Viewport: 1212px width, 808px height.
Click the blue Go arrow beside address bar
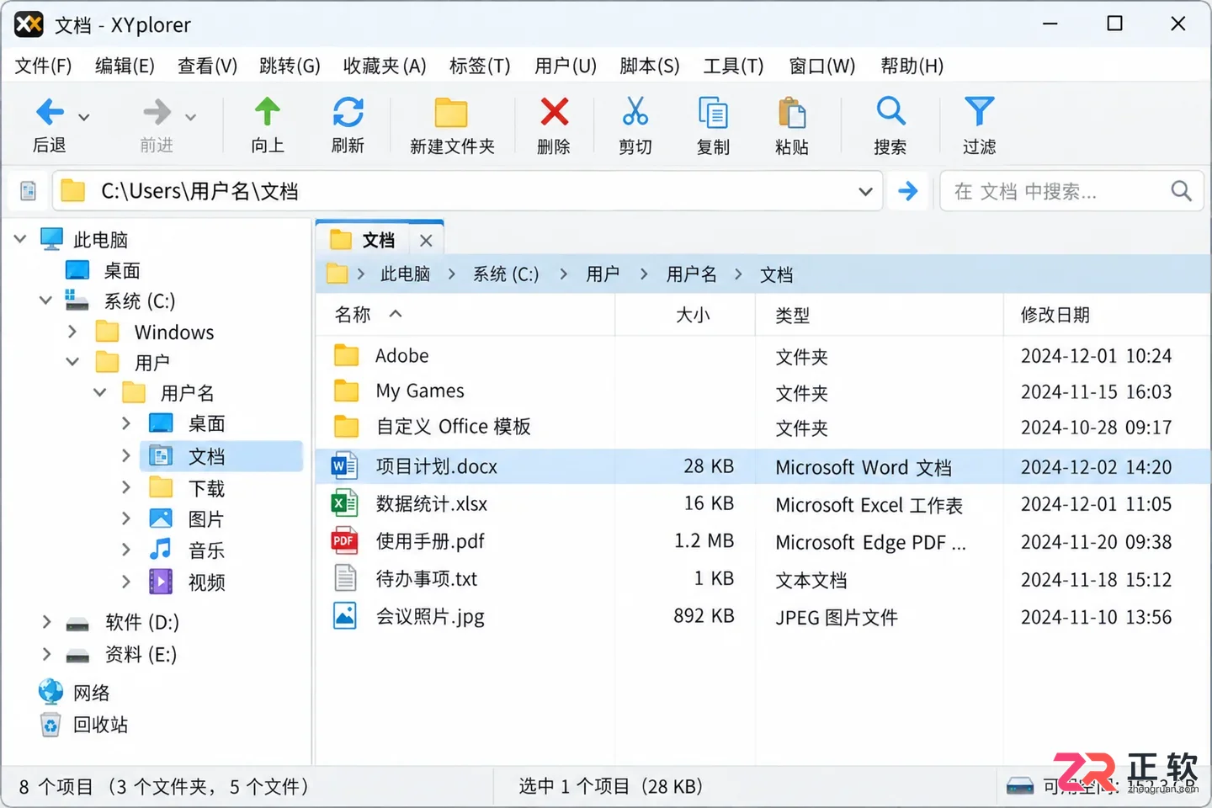coord(907,191)
